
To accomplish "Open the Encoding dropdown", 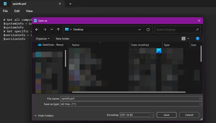I will point(136,115).
